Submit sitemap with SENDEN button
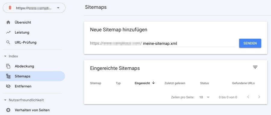The width and height of the screenshot is (271, 115). point(250,43)
